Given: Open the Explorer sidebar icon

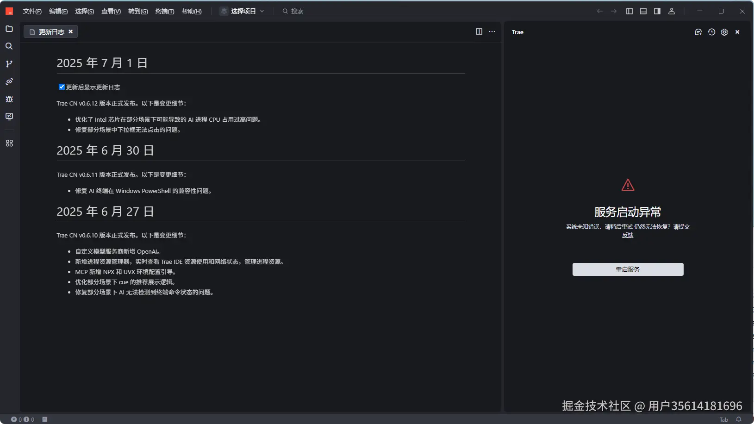Looking at the screenshot, I should [x=9, y=29].
